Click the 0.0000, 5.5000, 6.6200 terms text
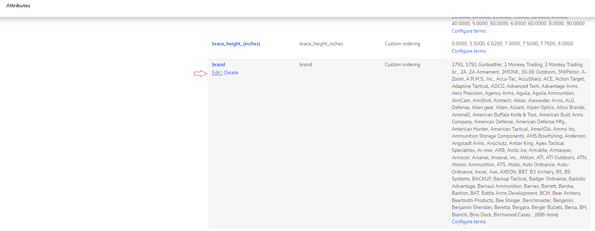Screen dimensions: 595x231 coord(512,44)
